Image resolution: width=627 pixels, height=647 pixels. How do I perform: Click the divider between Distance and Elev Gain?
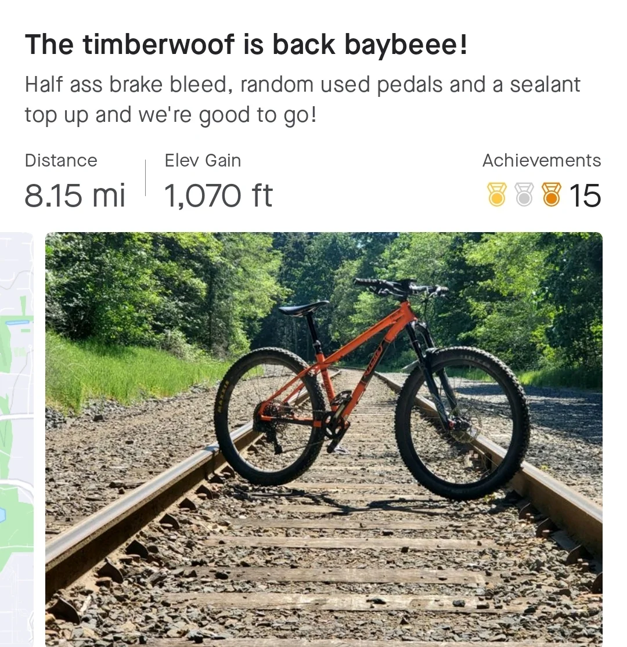pyautogui.click(x=145, y=178)
